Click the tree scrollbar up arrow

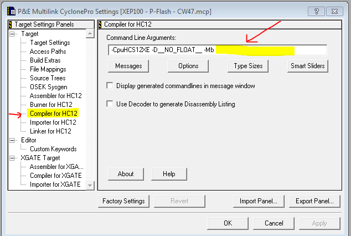[90, 34]
